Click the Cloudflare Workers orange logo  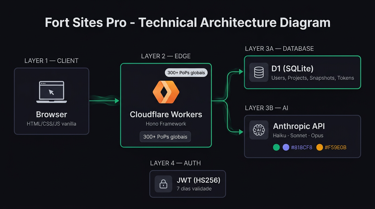(x=166, y=92)
